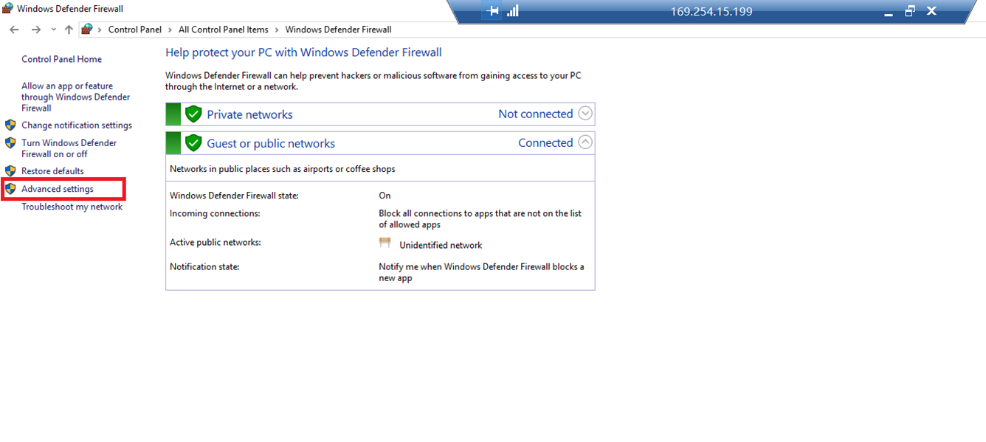This screenshot has width=986, height=442.
Task: Select Control Panel in the breadcrumb
Action: click(134, 30)
